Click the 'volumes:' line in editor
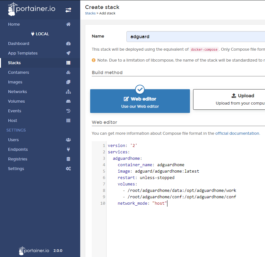 point(127,184)
